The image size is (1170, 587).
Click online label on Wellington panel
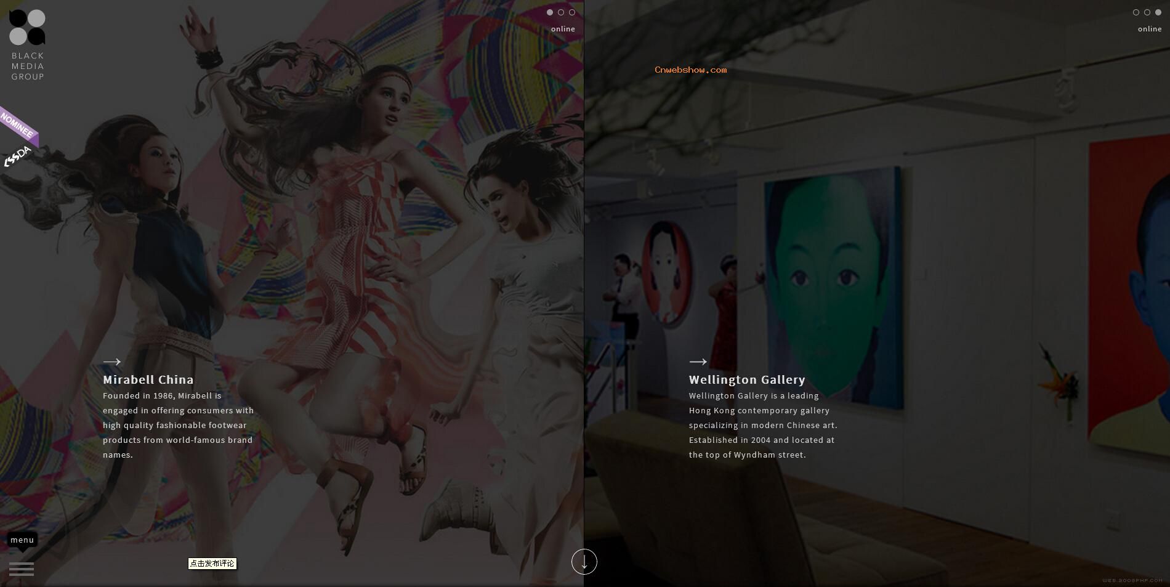[1150, 29]
